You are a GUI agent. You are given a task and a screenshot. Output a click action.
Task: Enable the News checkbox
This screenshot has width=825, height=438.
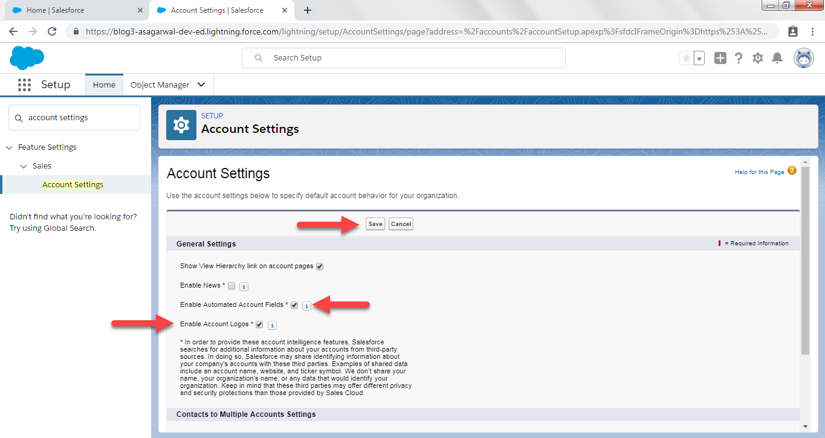click(x=231, y=286)
